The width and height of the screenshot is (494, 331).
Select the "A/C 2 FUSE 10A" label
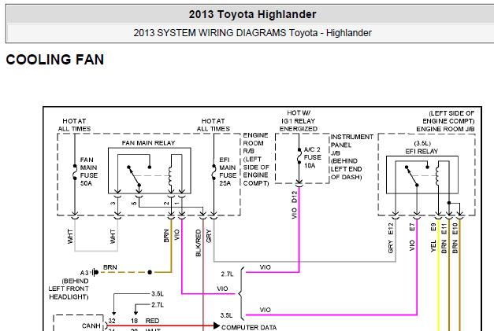pyautogui.click(x=312, y=157)
